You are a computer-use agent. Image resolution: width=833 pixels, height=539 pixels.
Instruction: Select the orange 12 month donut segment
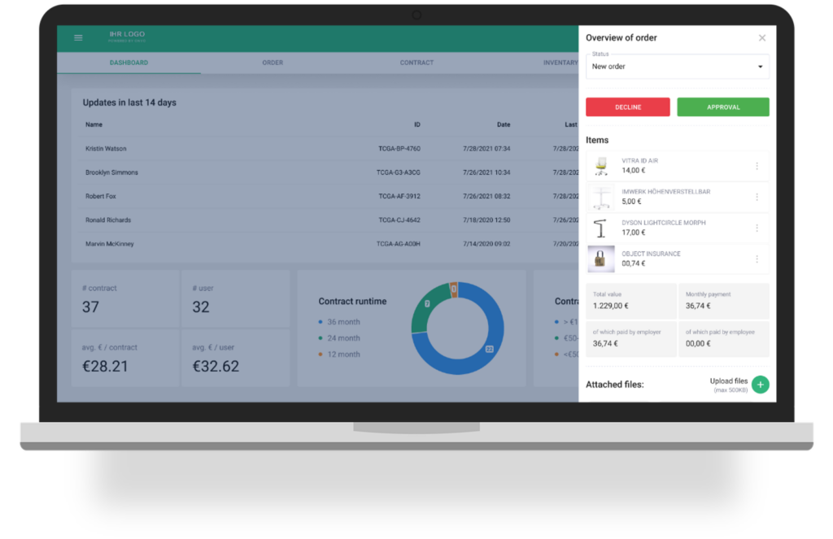pyautogui.click(x=454, y=289)
